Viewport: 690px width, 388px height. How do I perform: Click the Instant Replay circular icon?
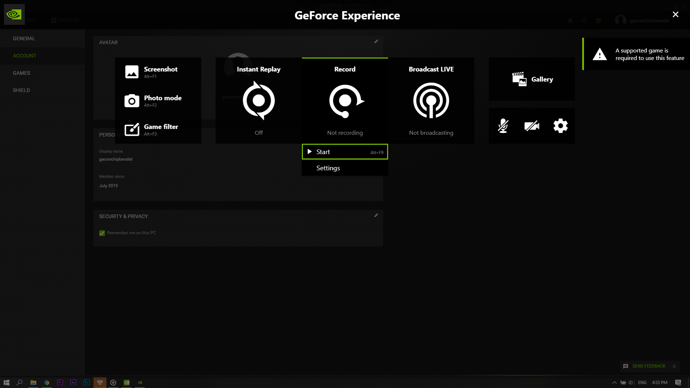tap(259, 101)
